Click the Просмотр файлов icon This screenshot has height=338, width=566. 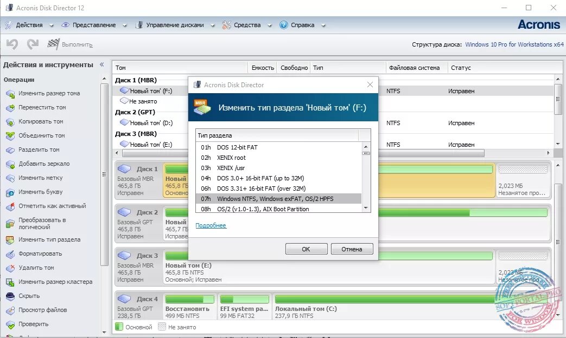pyautogui.click(x=10, y=310)
